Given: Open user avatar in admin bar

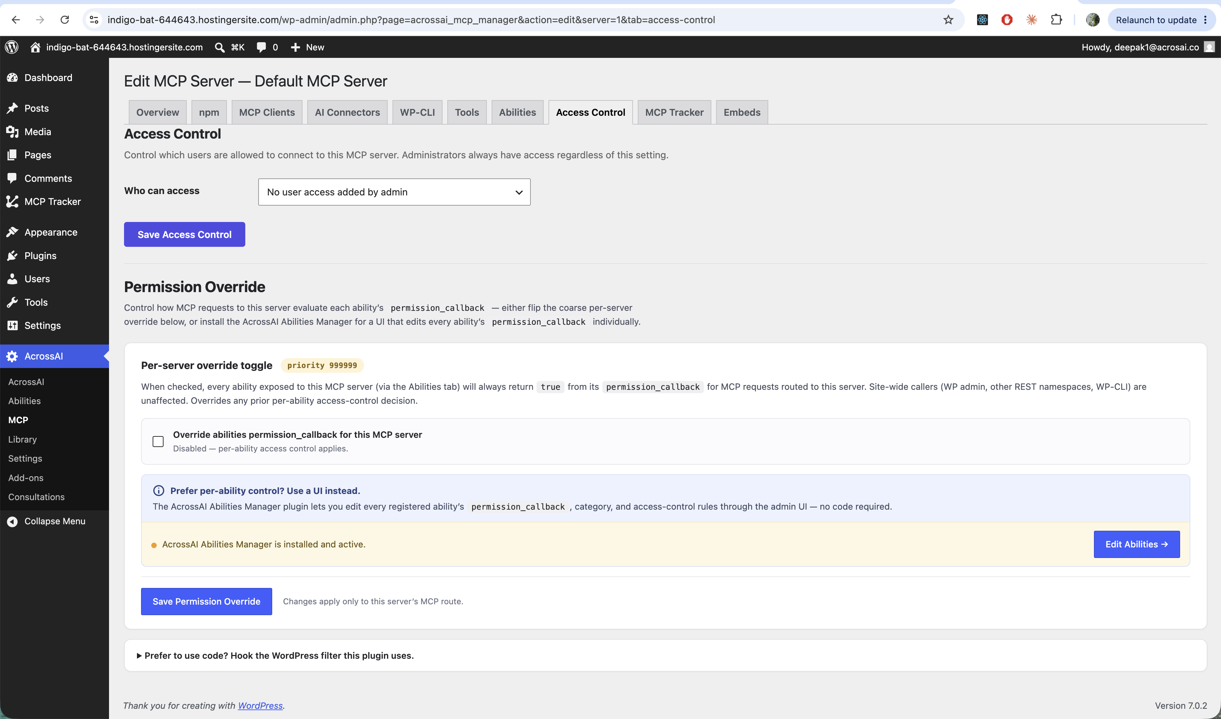Looking at the screenshot, I should point(1209,47).
